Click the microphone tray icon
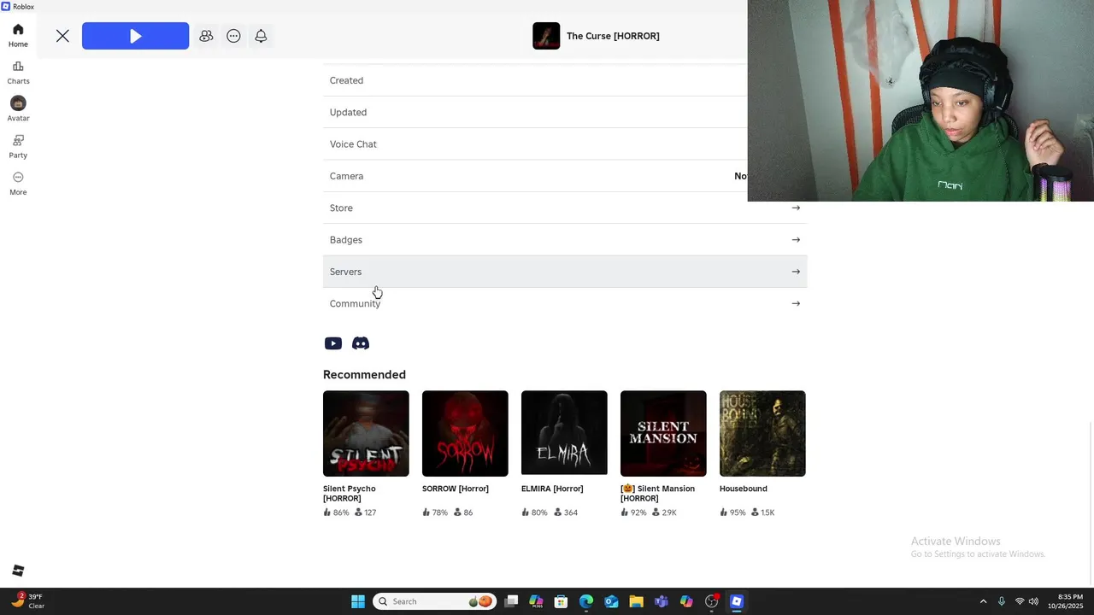The image size is (1094, 615). click(1002, 601)
